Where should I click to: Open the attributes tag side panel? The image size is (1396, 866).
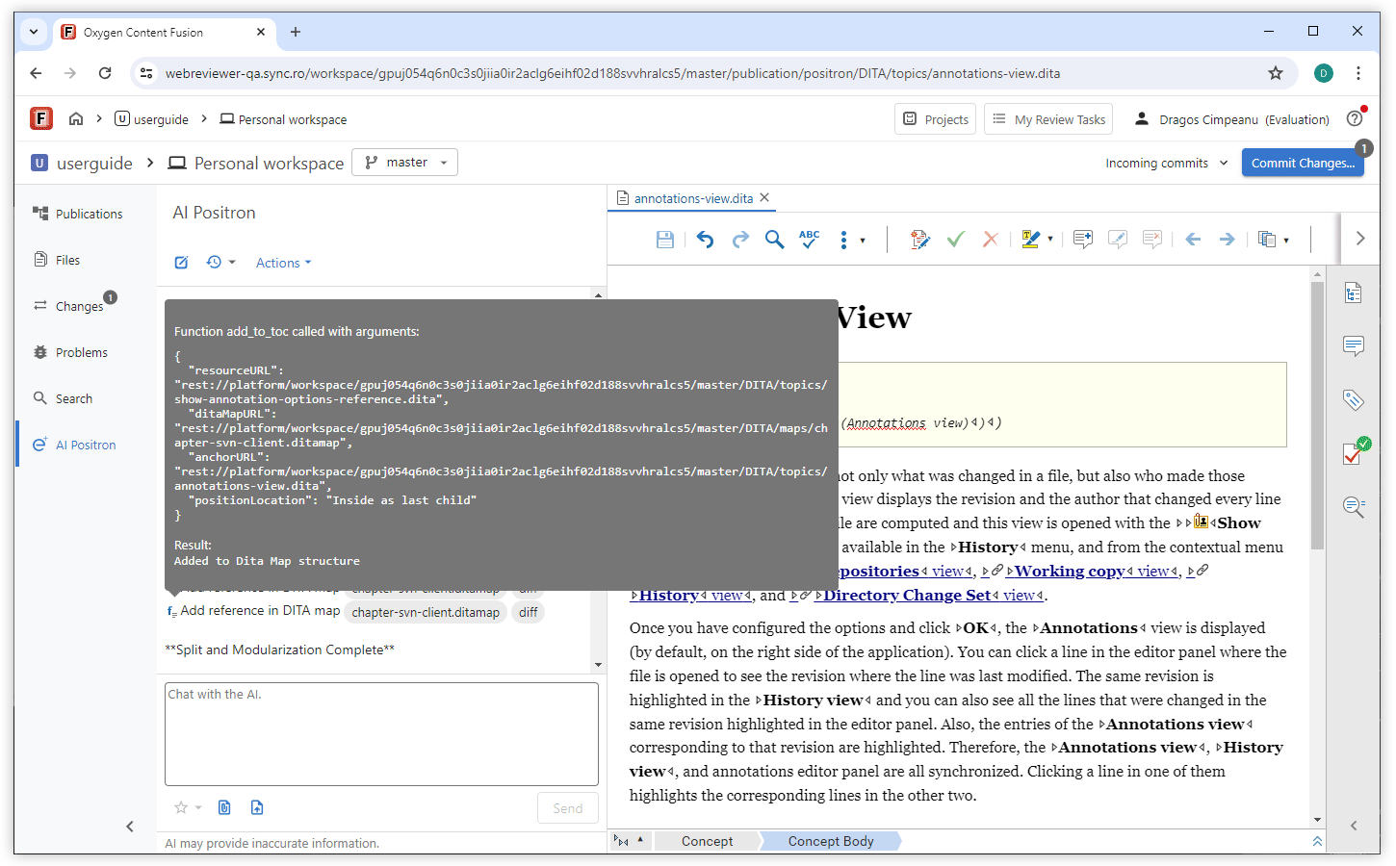1354,399
